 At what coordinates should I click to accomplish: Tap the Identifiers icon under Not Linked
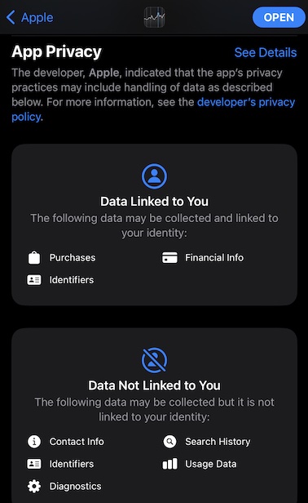pos(34,464)
